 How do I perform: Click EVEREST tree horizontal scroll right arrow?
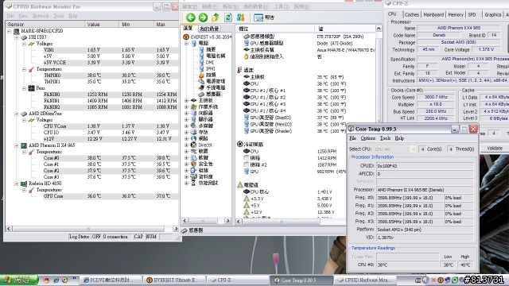pyautogui.click(x=228, y=221)
